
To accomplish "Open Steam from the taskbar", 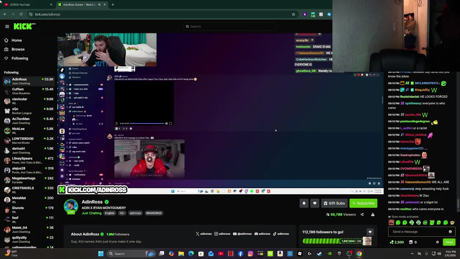I will coord(319,254).
